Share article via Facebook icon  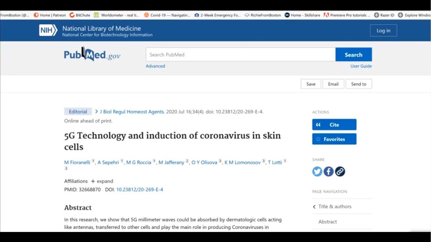coord(328,171)
